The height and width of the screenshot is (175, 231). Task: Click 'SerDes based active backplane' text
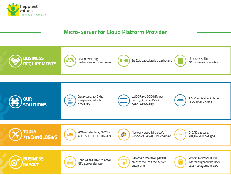[x=152, y=61]
